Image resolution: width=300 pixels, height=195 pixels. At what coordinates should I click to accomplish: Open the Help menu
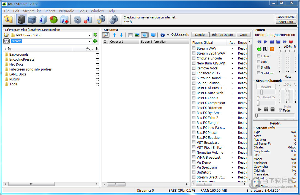click(x=111, y=11)
